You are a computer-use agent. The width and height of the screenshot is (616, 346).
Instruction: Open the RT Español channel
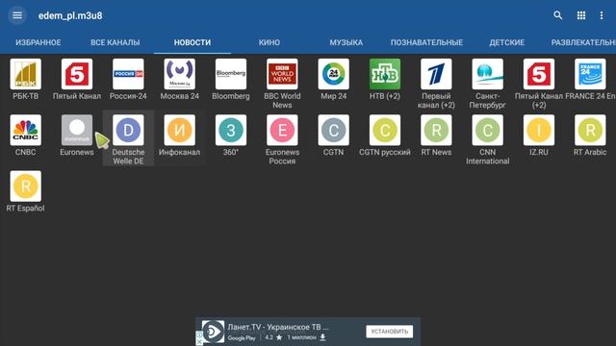tap(26, 186)
